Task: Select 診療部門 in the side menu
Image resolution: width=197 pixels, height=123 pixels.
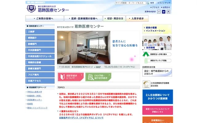Action: [40, 44]
